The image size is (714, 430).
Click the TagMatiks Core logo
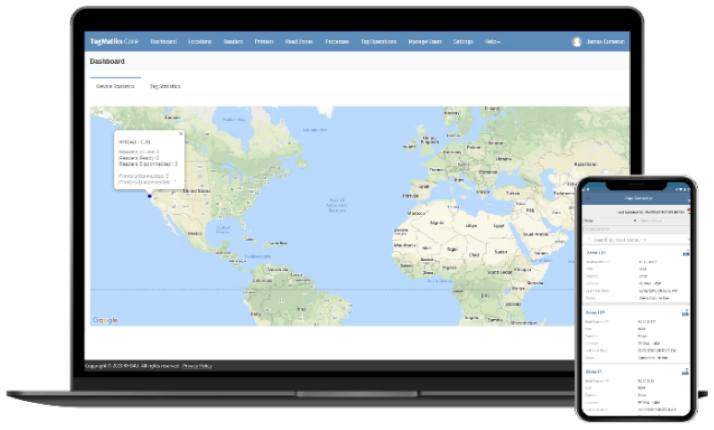114,41
